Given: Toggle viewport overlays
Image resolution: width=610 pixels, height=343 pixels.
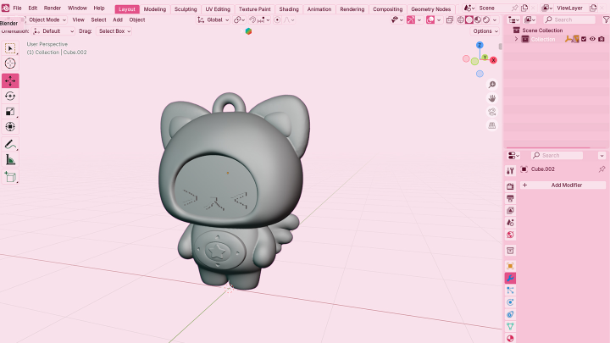Looking at the screenshot, I should [x=430, y=19].
